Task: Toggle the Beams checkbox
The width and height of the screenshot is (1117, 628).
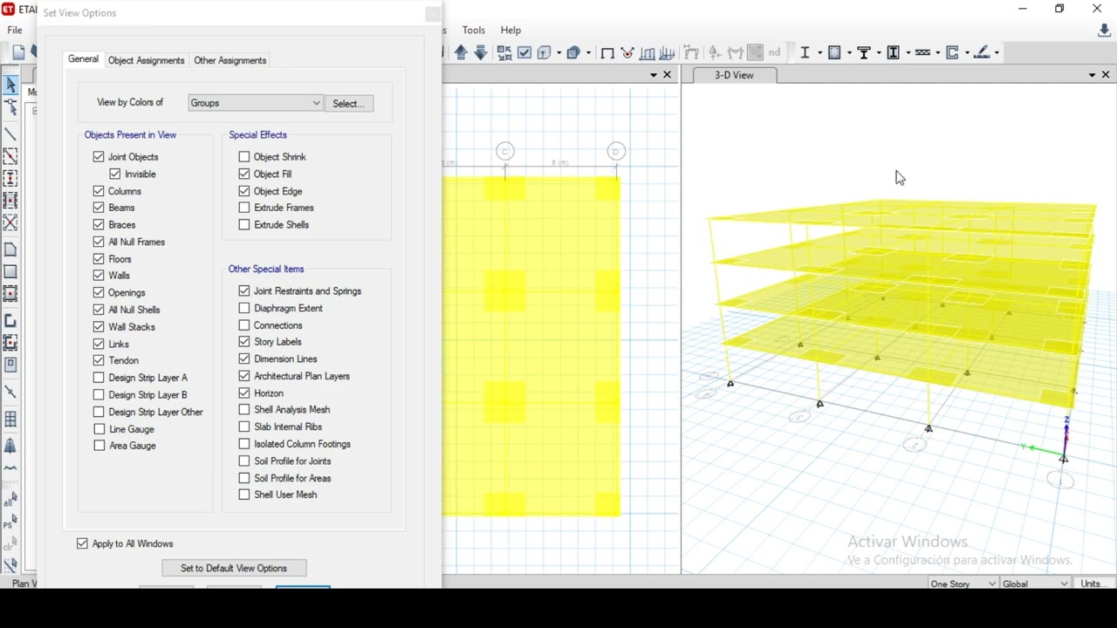Action: tap(99, 208)
